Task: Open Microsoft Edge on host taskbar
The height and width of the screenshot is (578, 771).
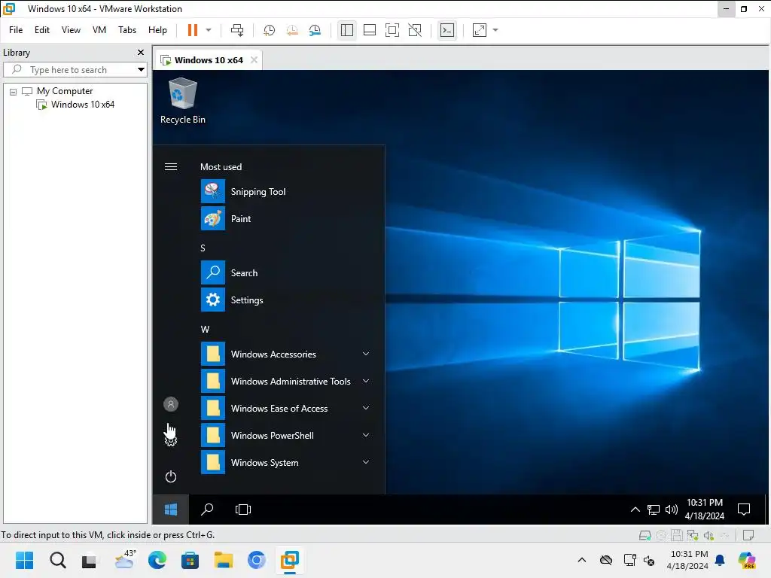Action: coord(157,560)
